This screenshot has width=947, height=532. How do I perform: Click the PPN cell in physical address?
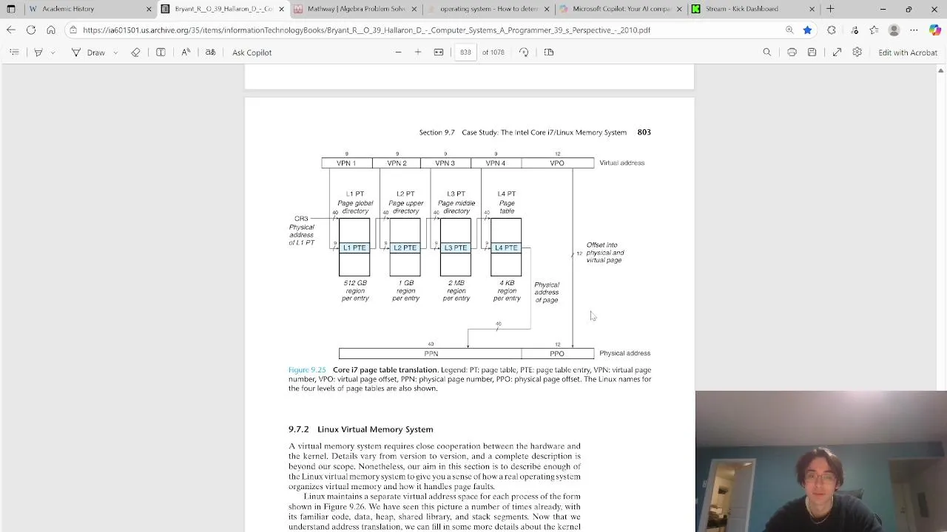click(x=431, y=354)
